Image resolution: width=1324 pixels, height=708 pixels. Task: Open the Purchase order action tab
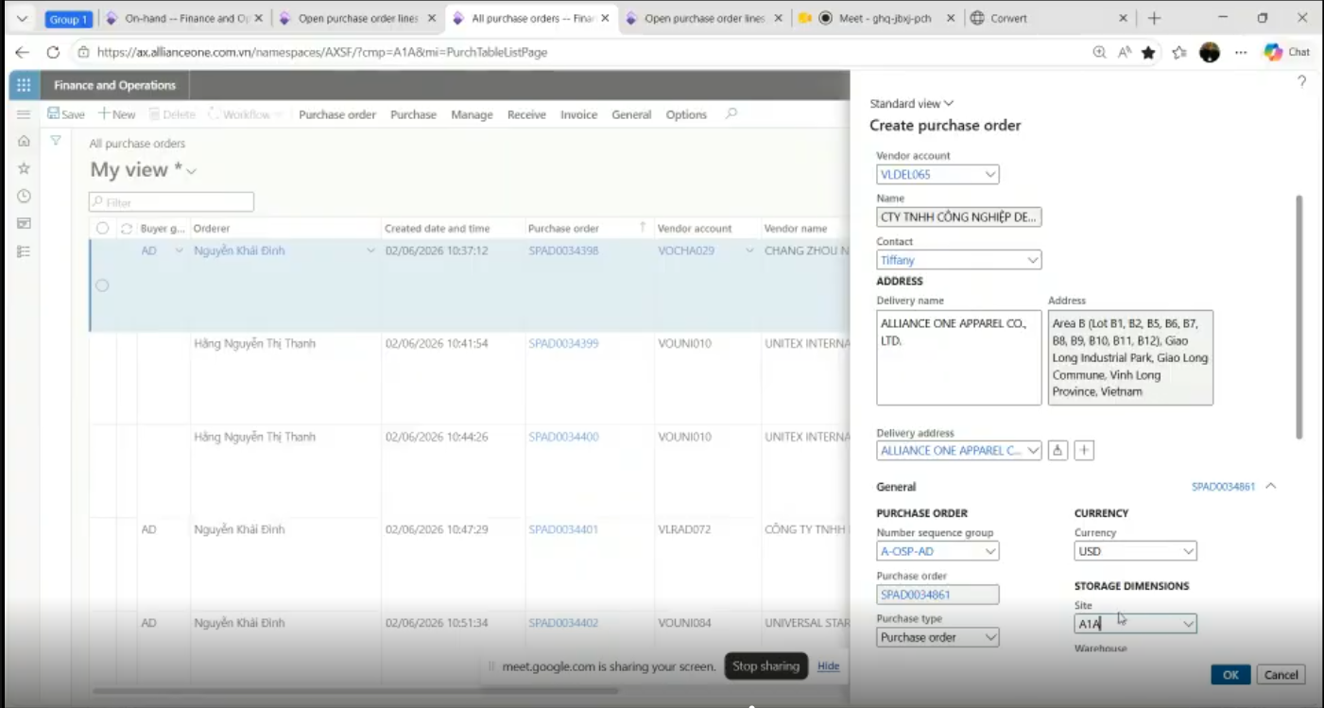coord(337,114)
